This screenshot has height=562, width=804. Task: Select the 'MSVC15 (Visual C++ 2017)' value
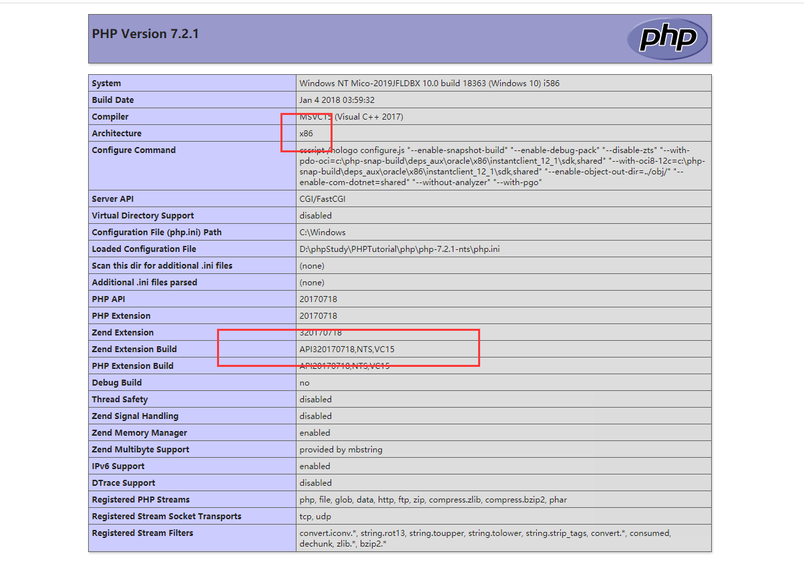(x=351, y=117)
